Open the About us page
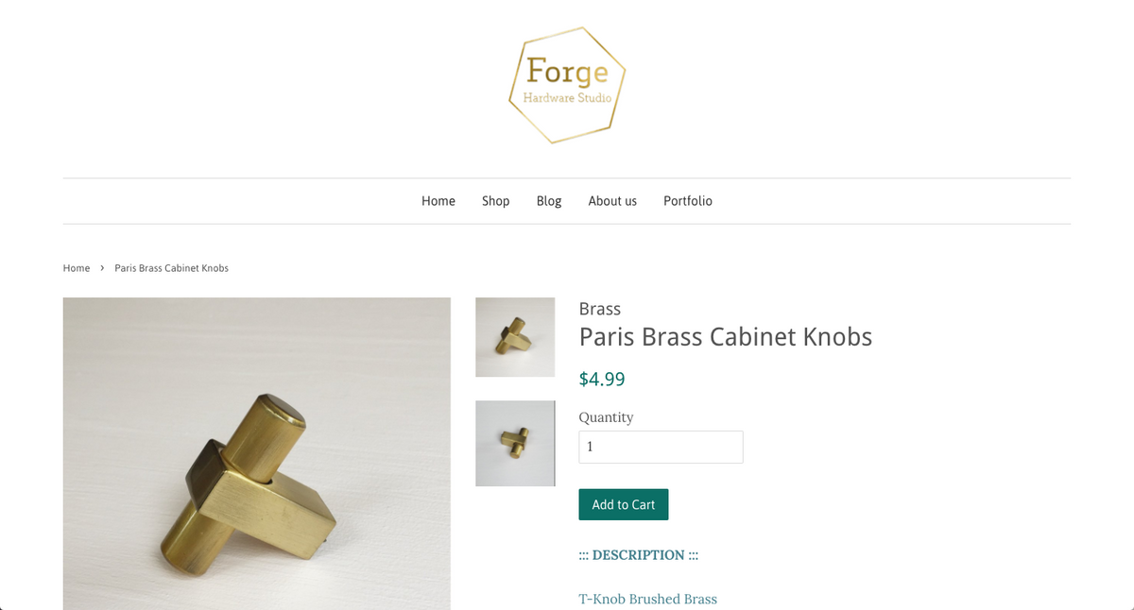 tap(611, 200)
